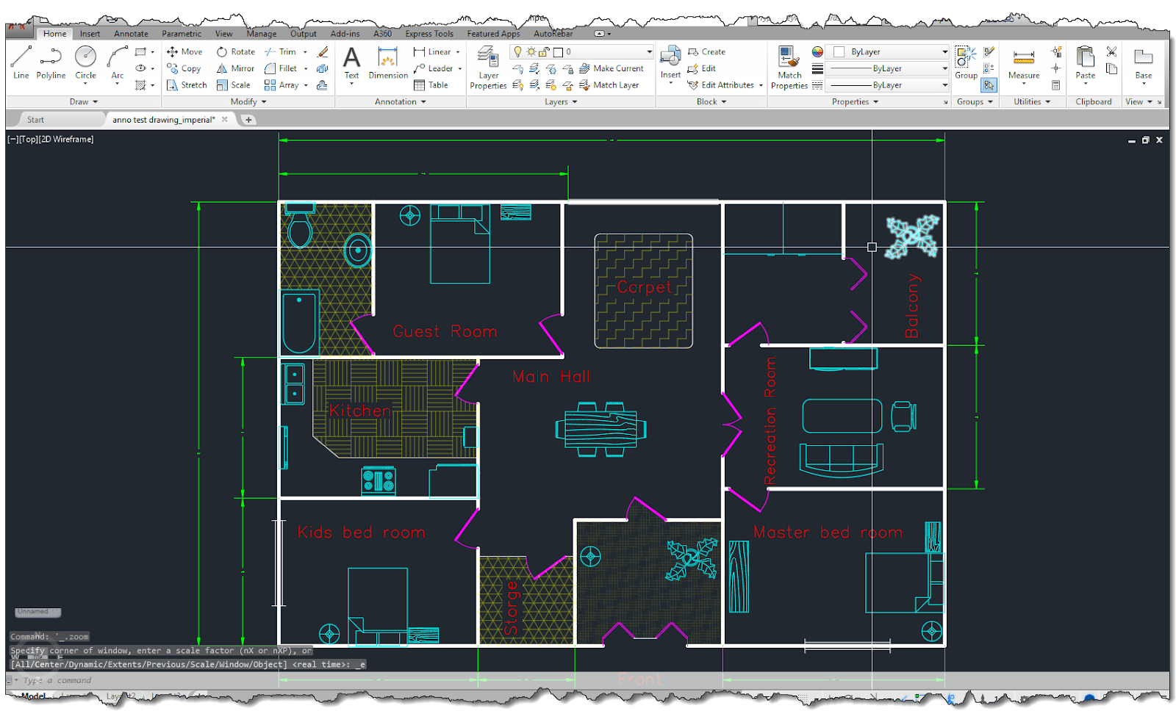Toggle layer 0 lightbulb on/off

[x=517, y=51]
